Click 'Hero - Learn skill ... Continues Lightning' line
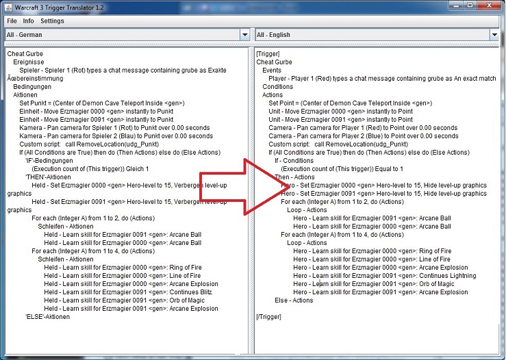 [x=385, y=276]
